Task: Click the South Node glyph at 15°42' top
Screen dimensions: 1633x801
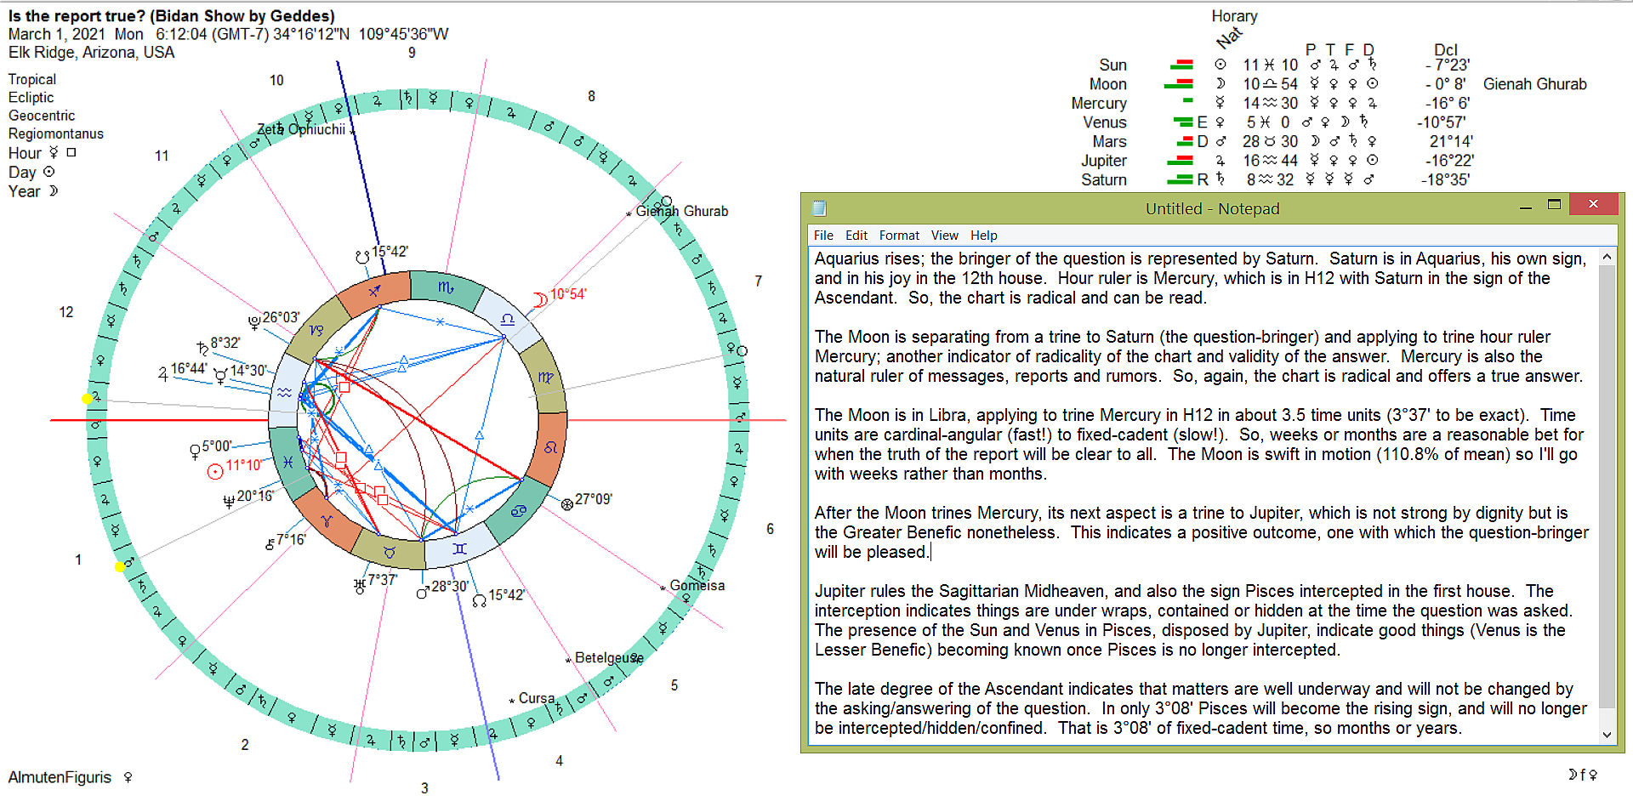Action: [x=362, y=256]
